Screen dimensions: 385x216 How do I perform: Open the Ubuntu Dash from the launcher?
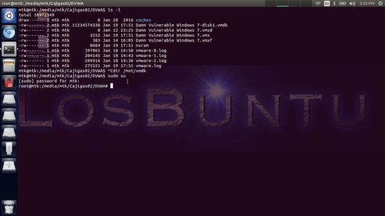click(9, 16)
